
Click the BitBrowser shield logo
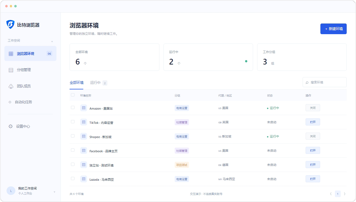coord(10,25)
